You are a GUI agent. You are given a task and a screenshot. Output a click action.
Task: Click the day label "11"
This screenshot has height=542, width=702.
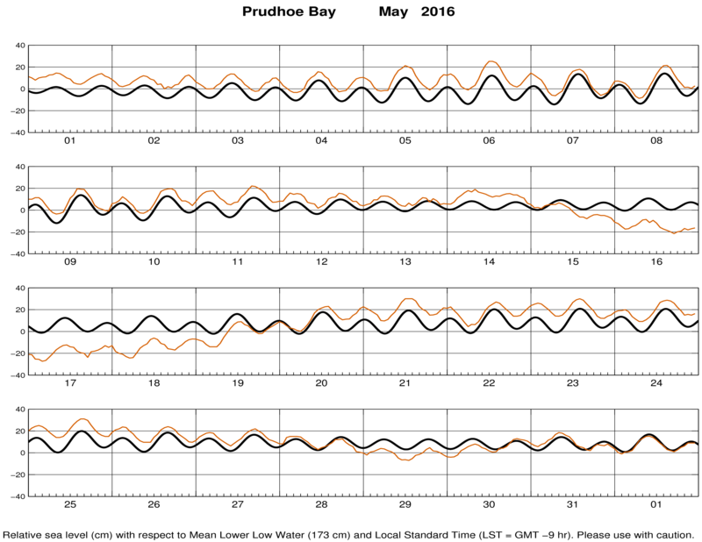[x=238, y=262]
